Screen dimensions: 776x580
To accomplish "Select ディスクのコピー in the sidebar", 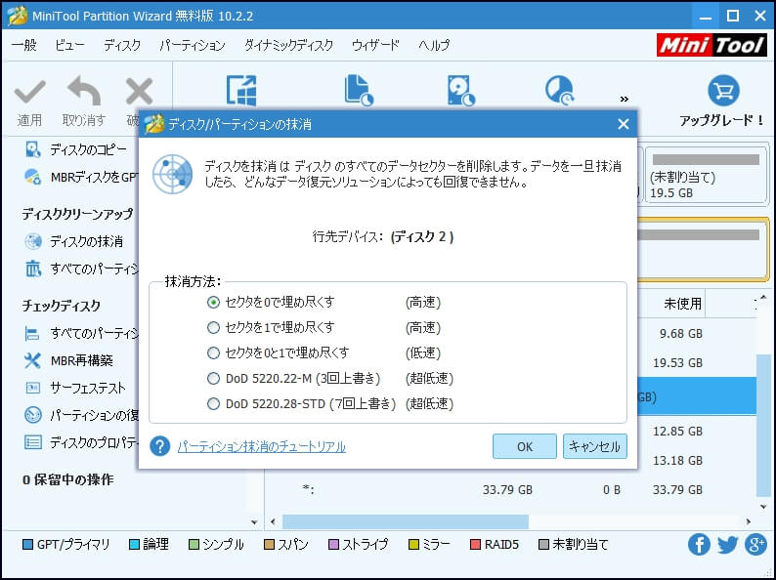I will pyautogui.click(x=89, y=149).
